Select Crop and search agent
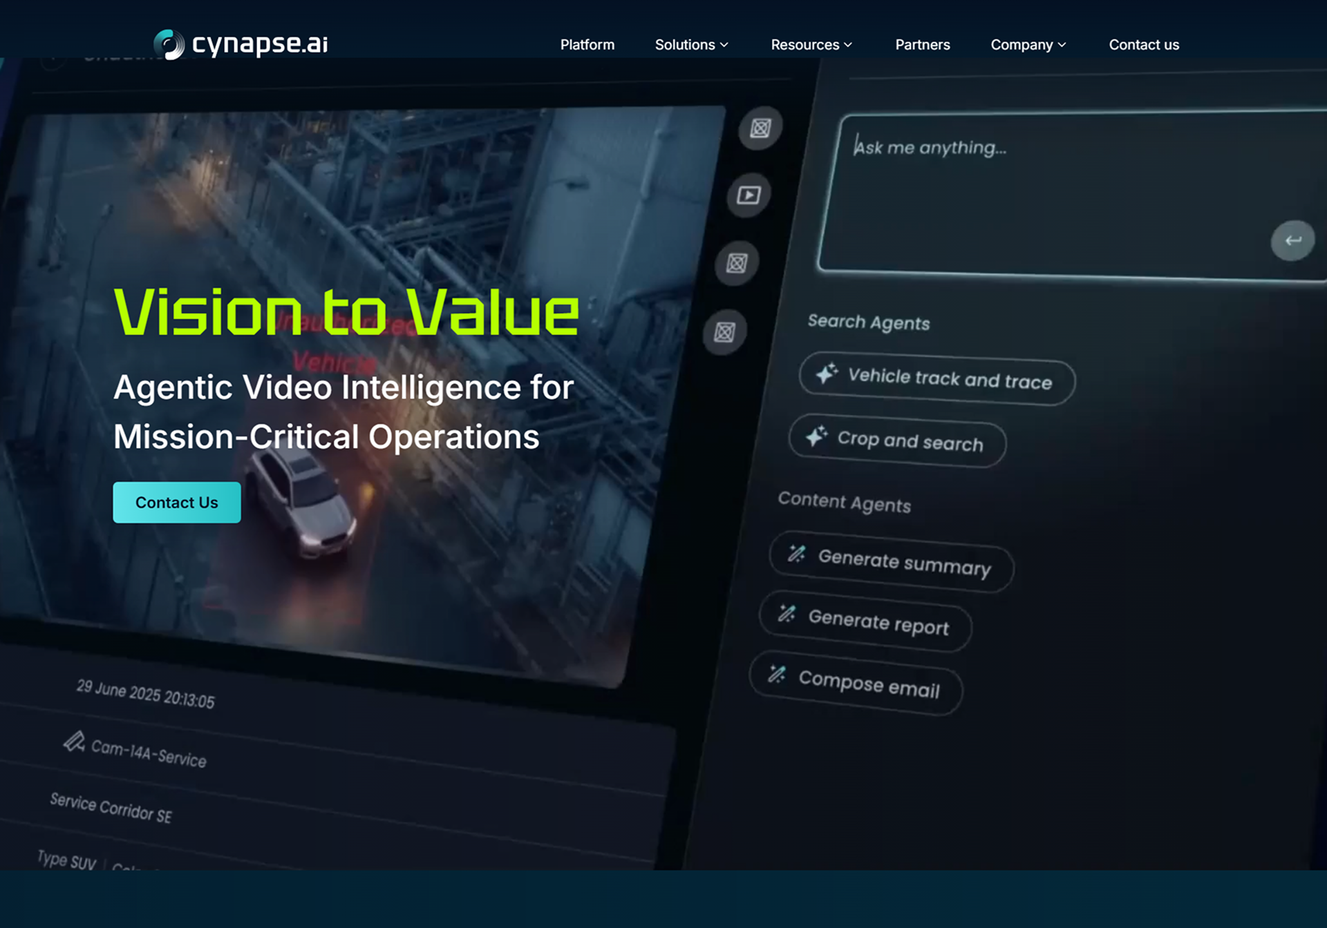 (897, 441)
